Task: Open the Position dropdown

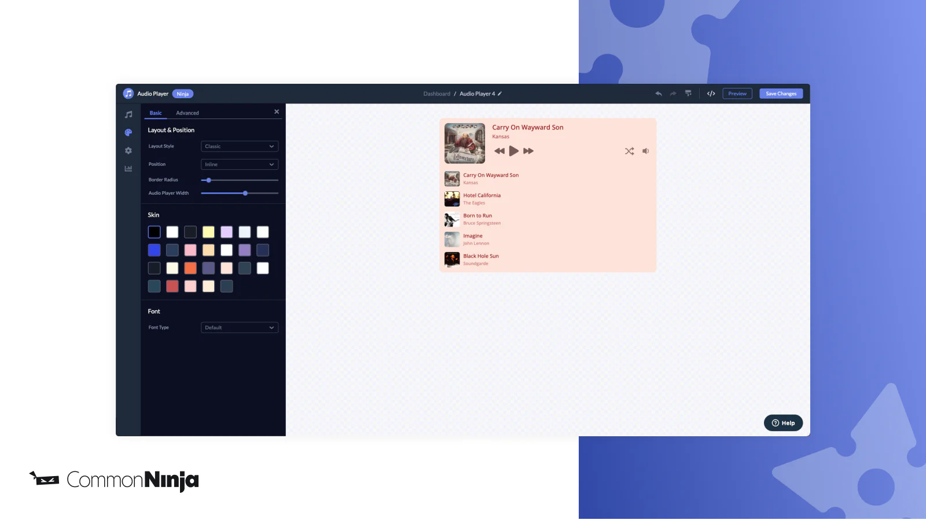Action: pos(240,165)
